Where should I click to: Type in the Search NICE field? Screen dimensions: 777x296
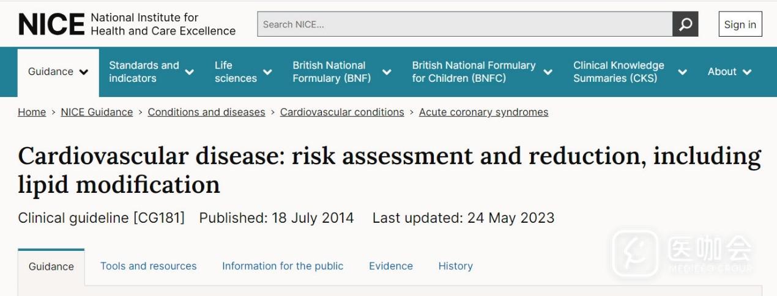tap(465, 24)
